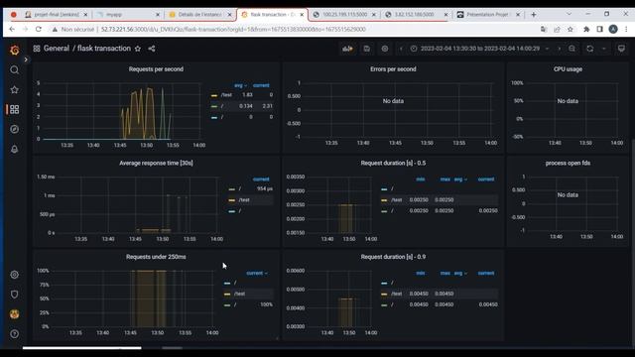Open the Errors per second panel title

click(393, 69)
